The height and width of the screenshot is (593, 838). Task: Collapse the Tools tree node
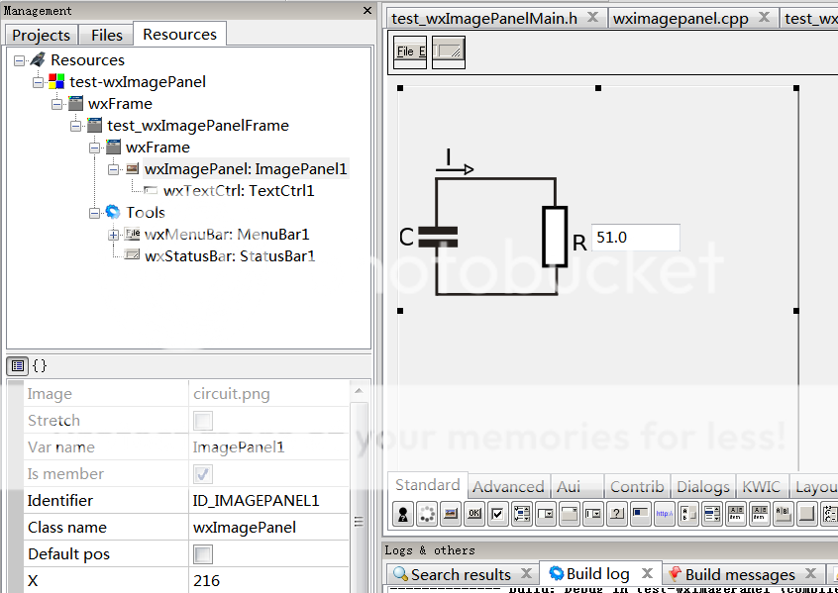click(x=95, y=213)
